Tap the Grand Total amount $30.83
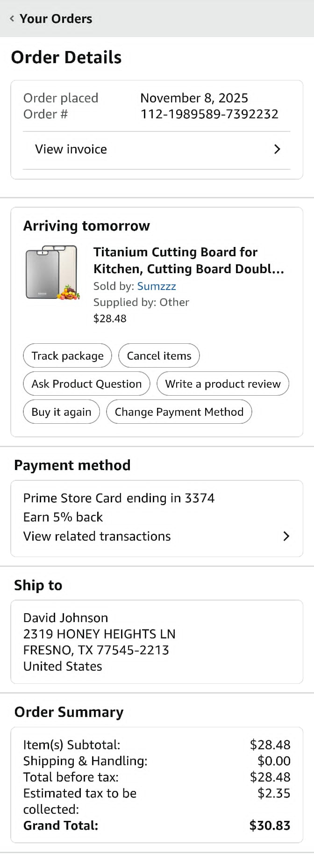Viewport: 314px width, 855px height. tap(270, 826)
